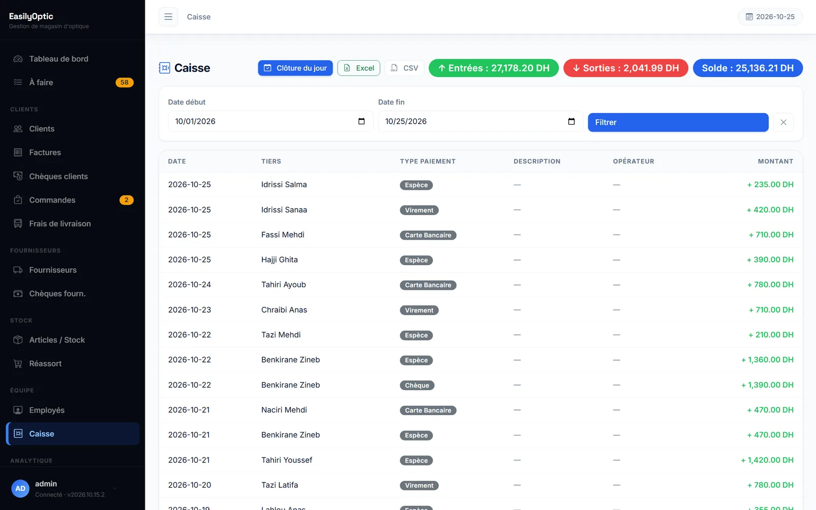Click the Chèques fourn. icon
This screenshot has height=510, width=816.
click(x=18, y=294)
